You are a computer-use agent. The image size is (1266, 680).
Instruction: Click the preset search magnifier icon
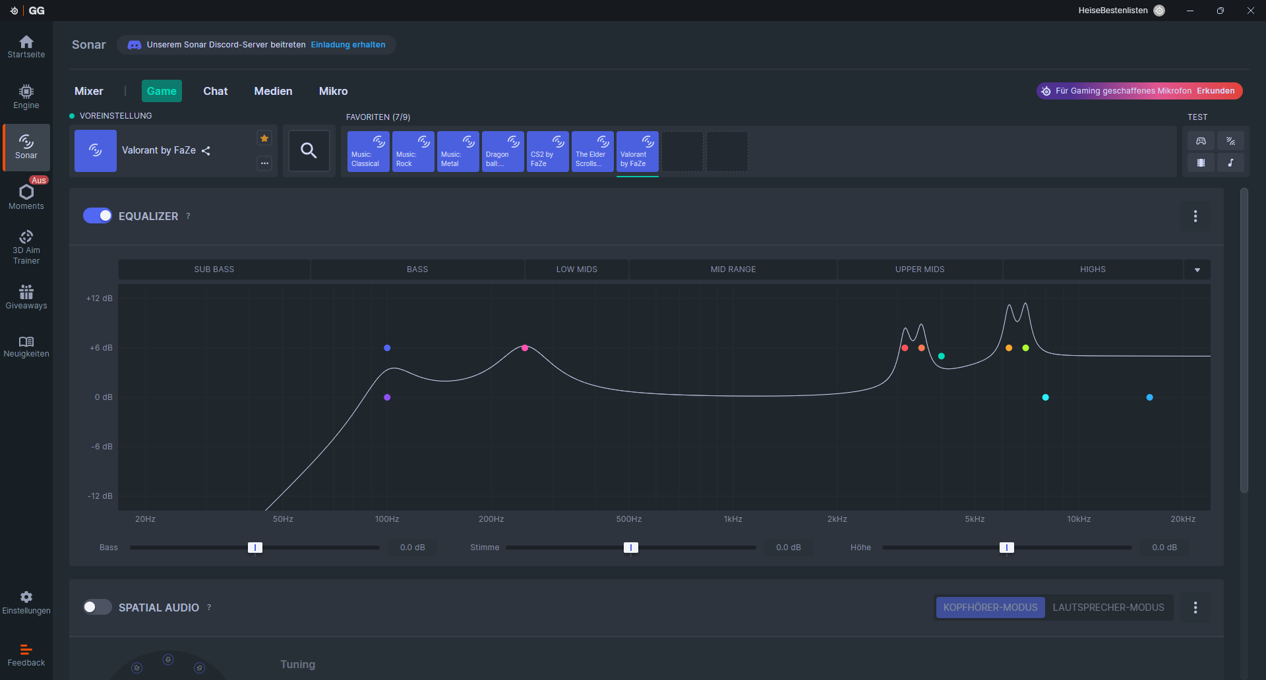click(309, 151)
